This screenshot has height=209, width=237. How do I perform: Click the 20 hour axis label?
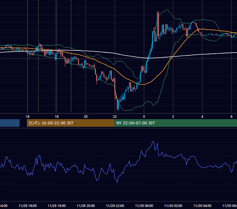86,117
